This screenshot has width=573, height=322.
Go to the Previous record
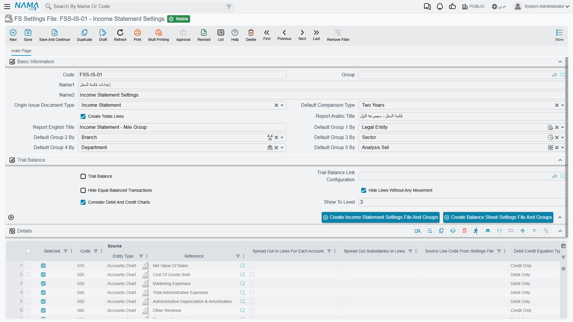pyautogui.click(x=284, y=32)
